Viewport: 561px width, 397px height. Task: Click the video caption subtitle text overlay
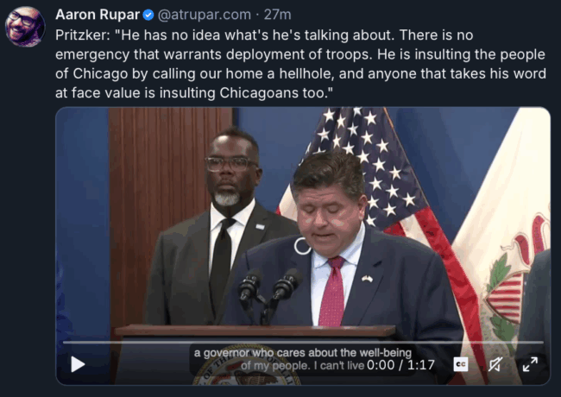[x=302, y=359]
